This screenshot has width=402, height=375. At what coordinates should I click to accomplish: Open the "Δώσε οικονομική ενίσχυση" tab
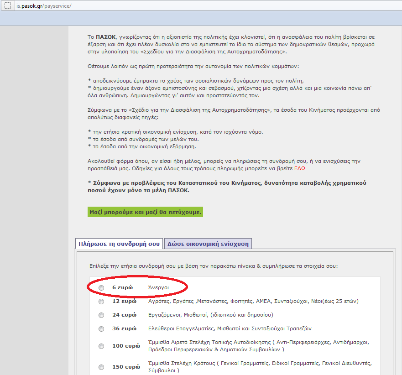click(208, 244)
